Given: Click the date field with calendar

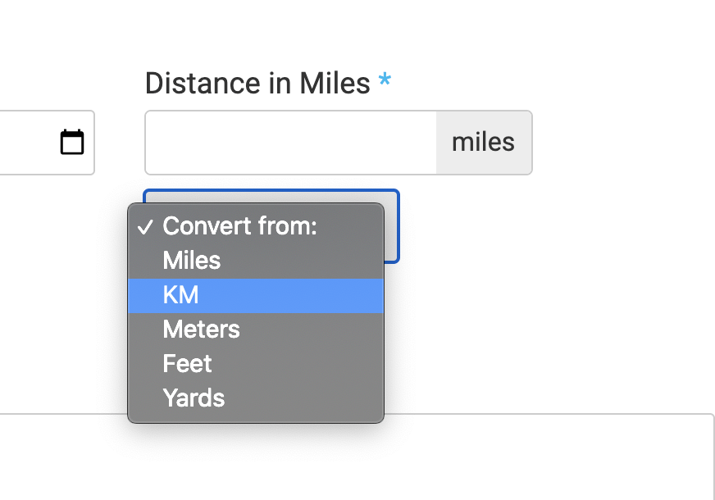Looking at the screenshot, I should 47,143.
